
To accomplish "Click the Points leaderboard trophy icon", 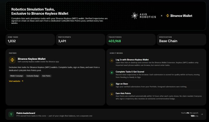I will (11, 114).
